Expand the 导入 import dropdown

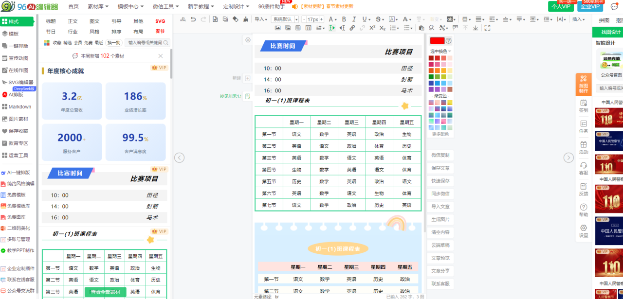point(261,19)
